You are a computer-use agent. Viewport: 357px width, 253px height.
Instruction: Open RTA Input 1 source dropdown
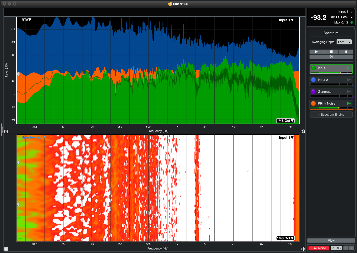[286, 20]
